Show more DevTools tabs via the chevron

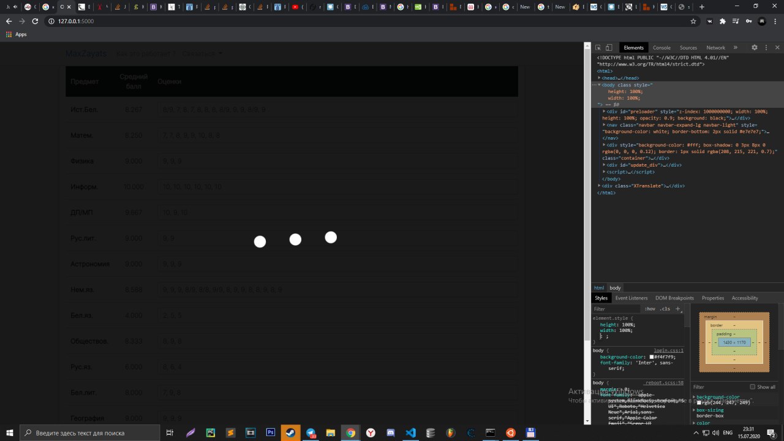click(x=735, y=48)
